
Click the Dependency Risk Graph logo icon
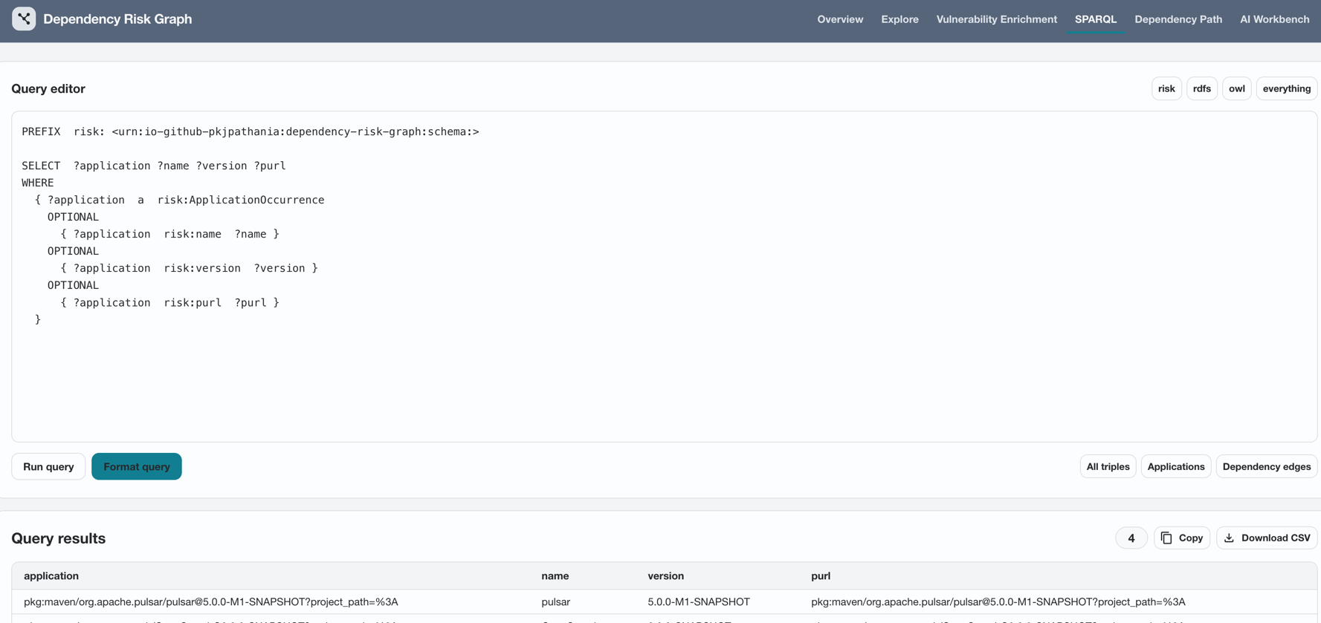[24, 19]
